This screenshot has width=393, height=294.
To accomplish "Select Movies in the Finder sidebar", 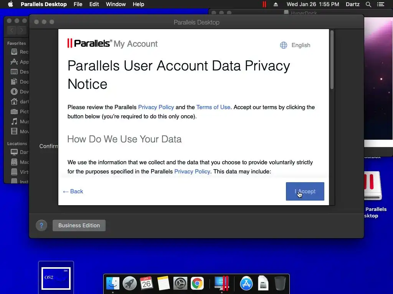I will pyautogui.click(x=20, y=131).
